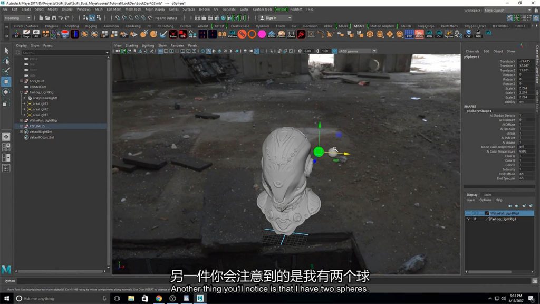Toggle visibility V of Factory_LightRig1 layer
Viewport: 540px width, 304px height.
click(x=468, y=219)
